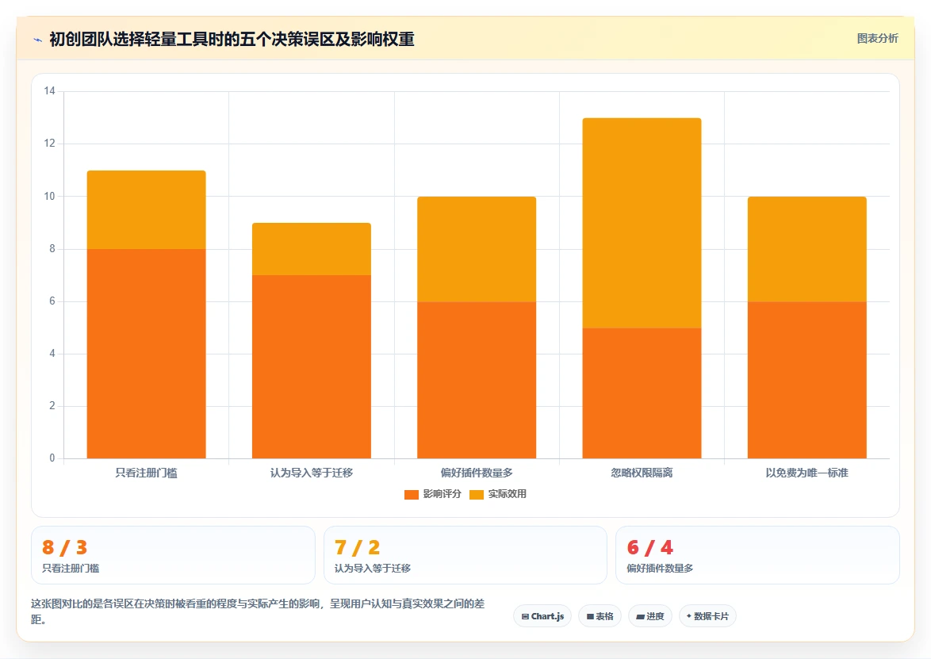
Task: Click the 表格 chip square icon
Action: point(590,617)
